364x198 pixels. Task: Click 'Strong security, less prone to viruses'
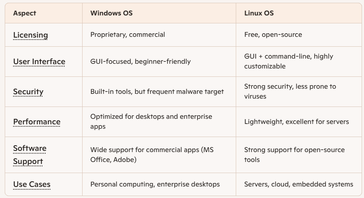pyautogui.click(x=290, y=91)
